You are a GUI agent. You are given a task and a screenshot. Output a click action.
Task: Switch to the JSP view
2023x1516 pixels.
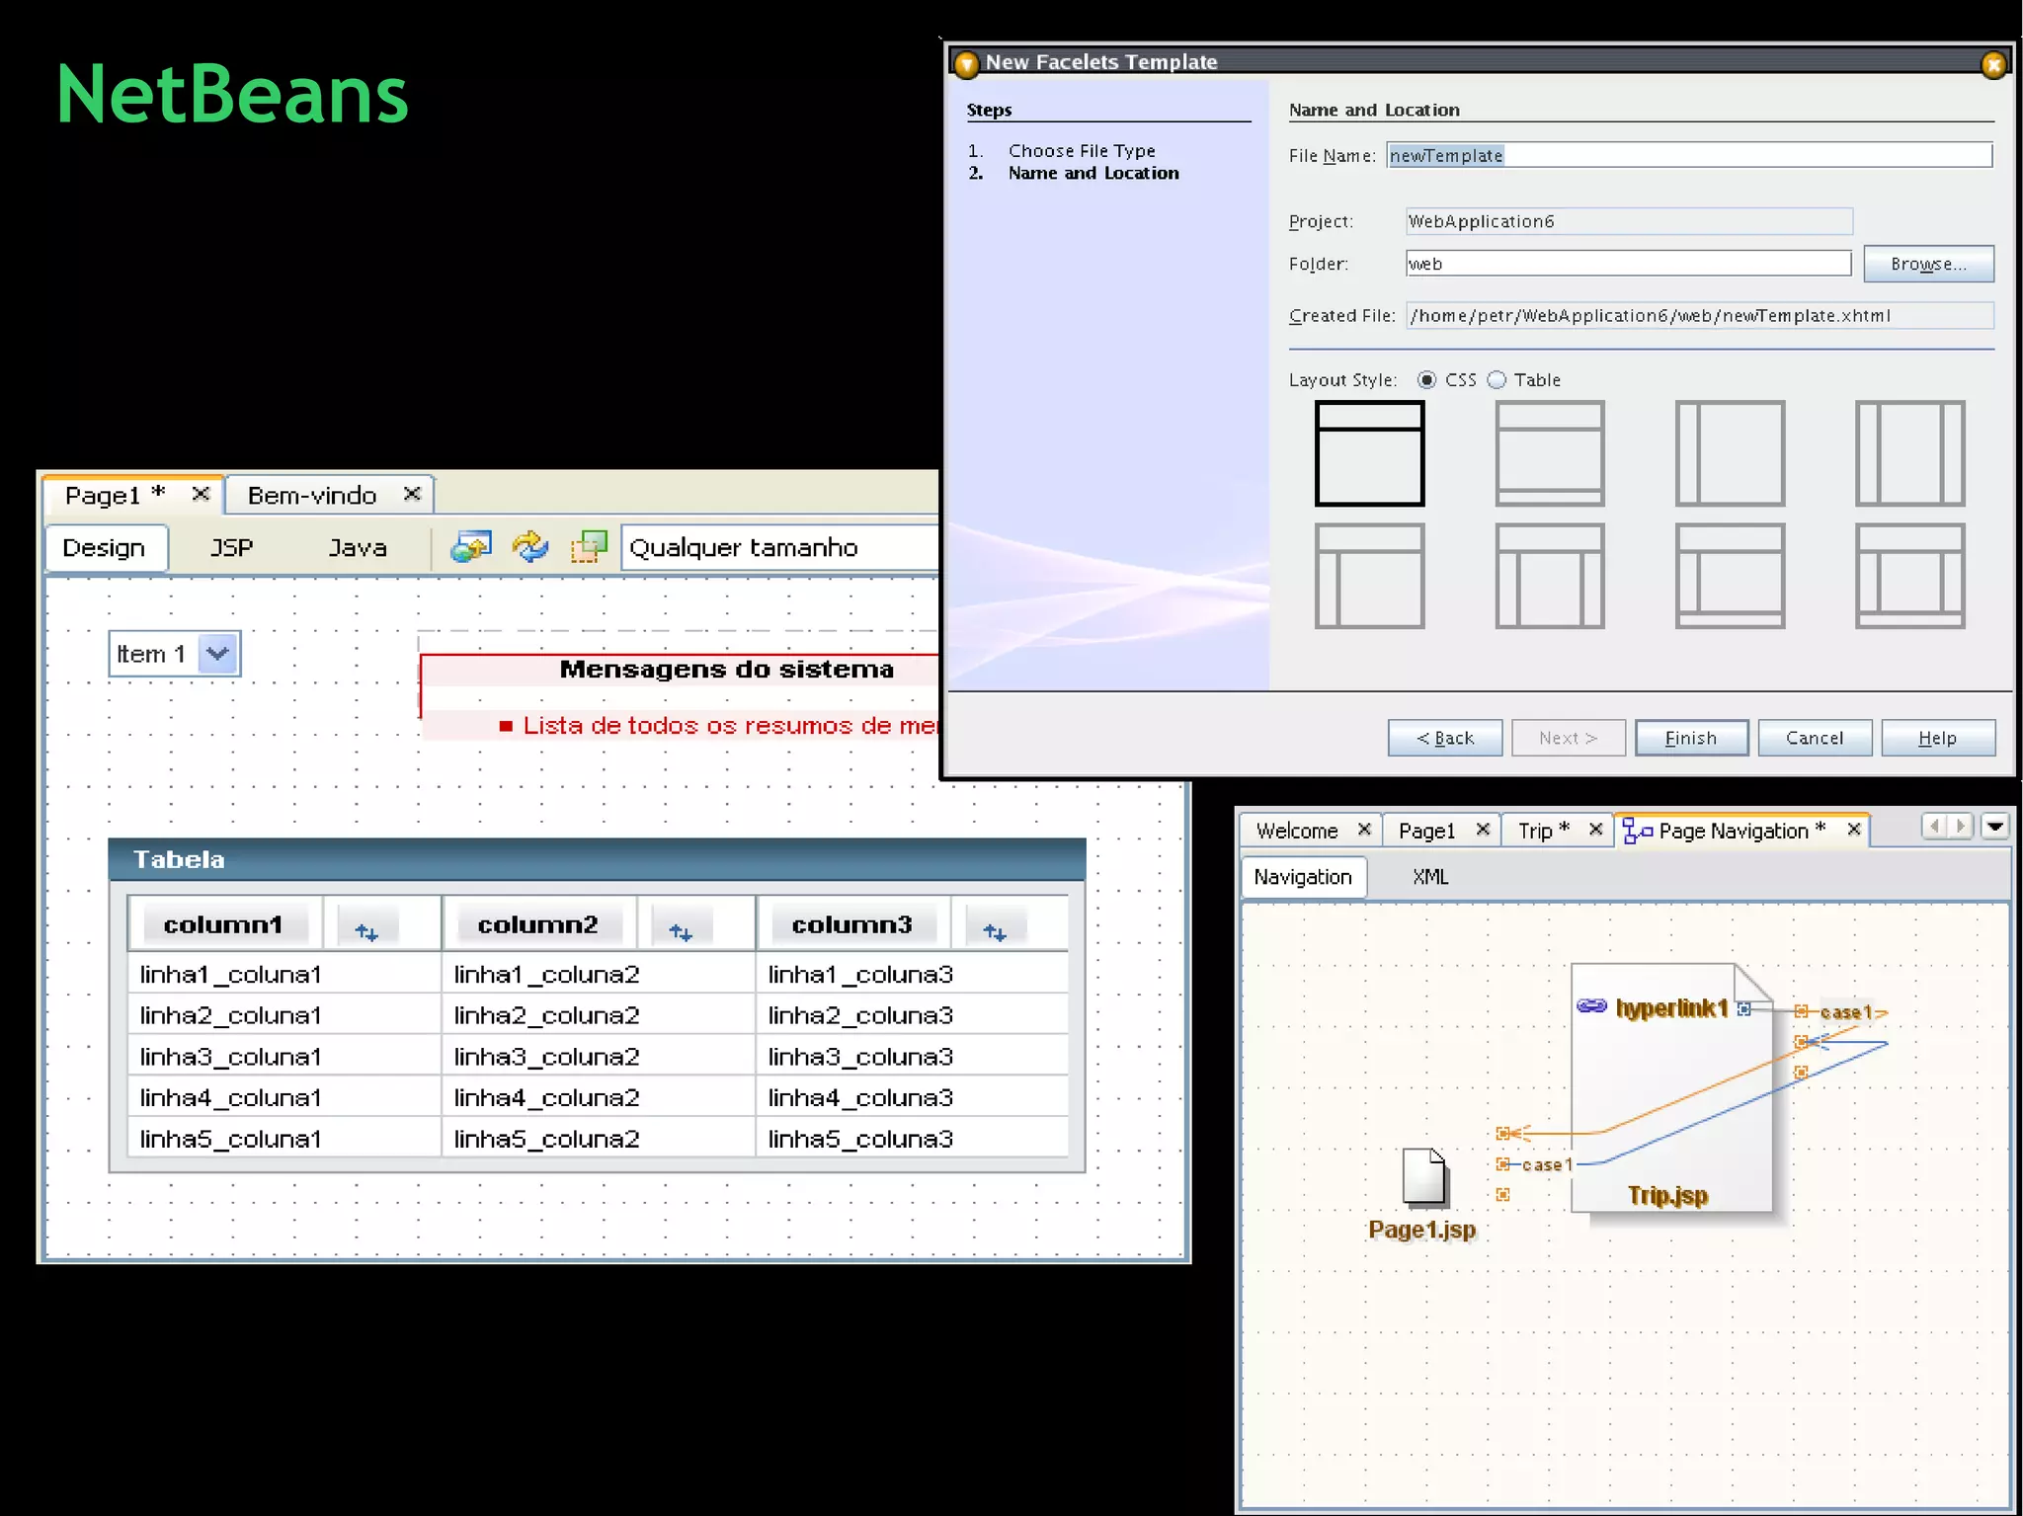point(232,548)
